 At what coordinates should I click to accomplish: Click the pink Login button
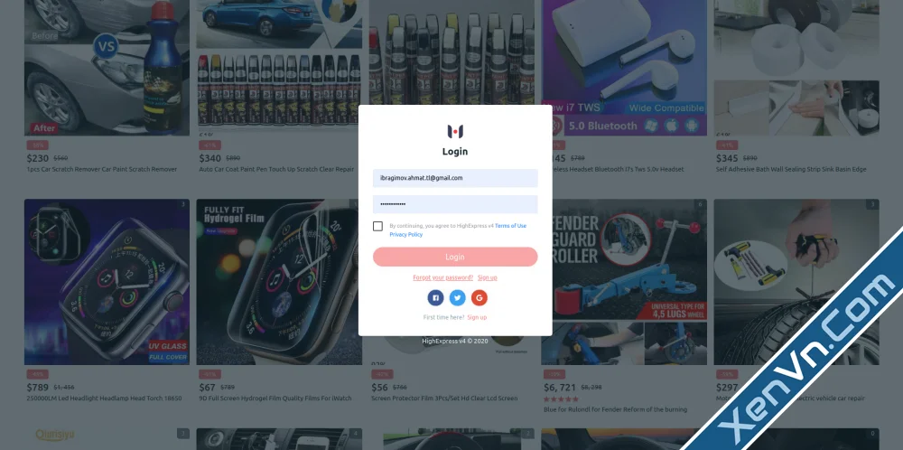pyautogui.click(x=455, y=257)
